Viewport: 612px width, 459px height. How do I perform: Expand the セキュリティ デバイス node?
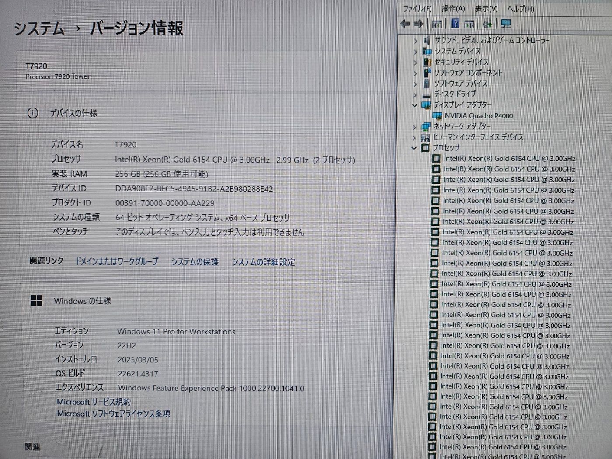pyautogui.click(x=415, y=63)
